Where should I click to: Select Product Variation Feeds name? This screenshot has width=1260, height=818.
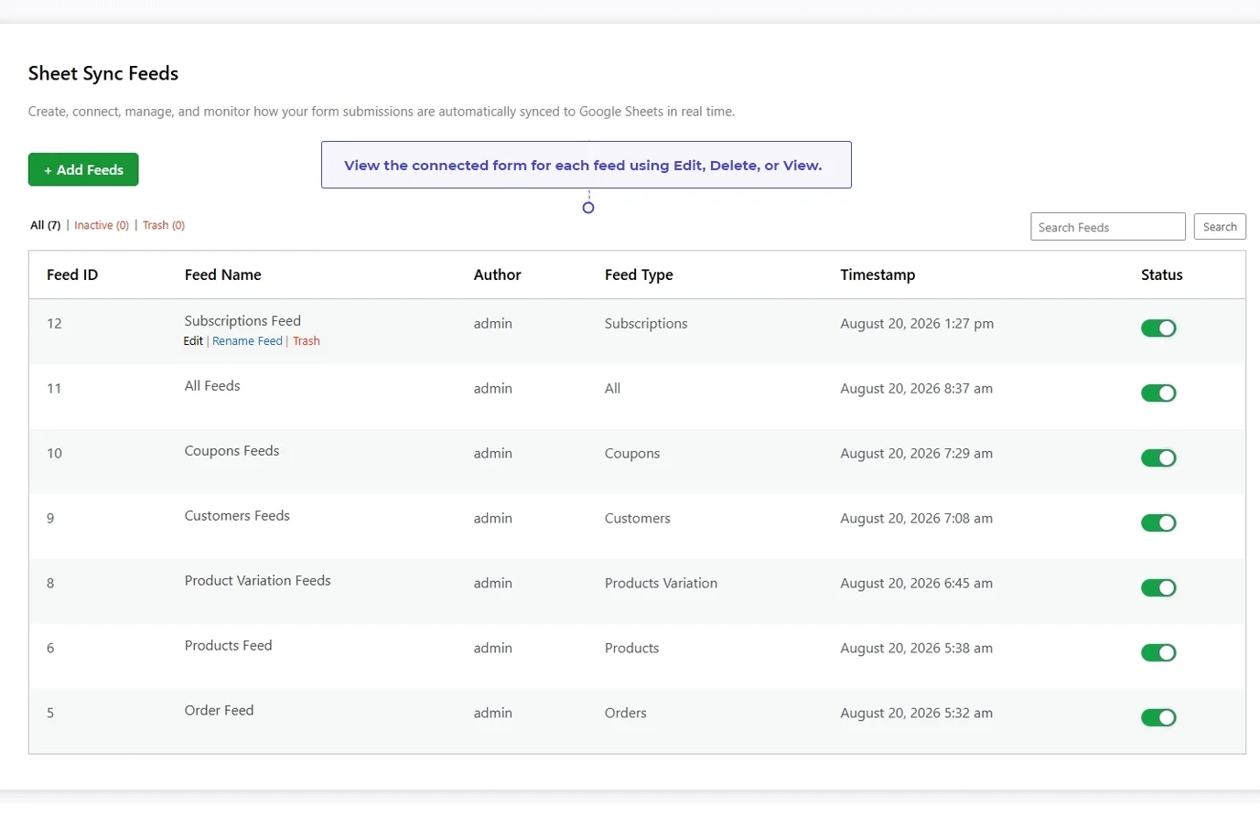[257, 581]
